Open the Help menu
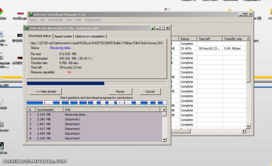This screenshot has height=166, width=272. pos(78,20)
